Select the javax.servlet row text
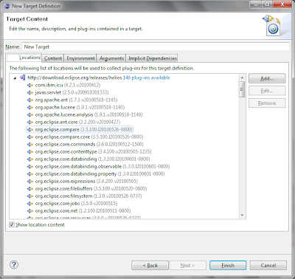295x279 pixels. point(72,92)
